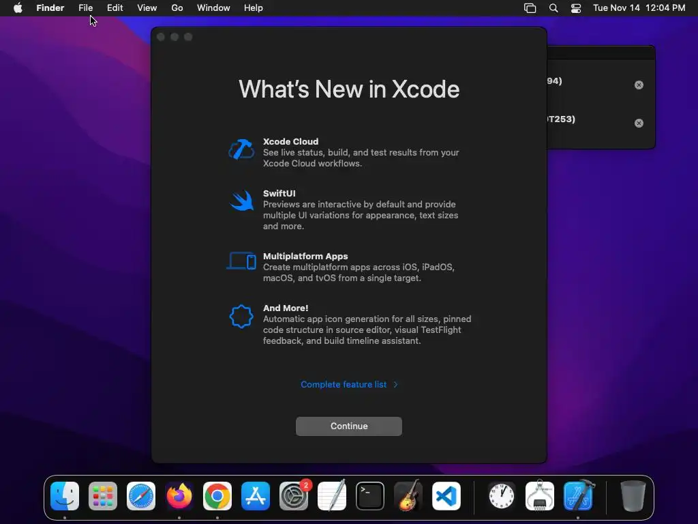Click the And More seal icon
The image size is (698, 524).
click(241, 317)
